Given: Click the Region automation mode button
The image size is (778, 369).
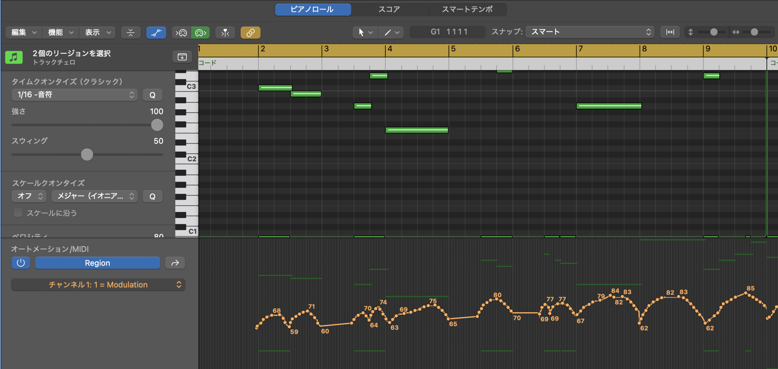Looking at the screenshot, I should point(98,263).
